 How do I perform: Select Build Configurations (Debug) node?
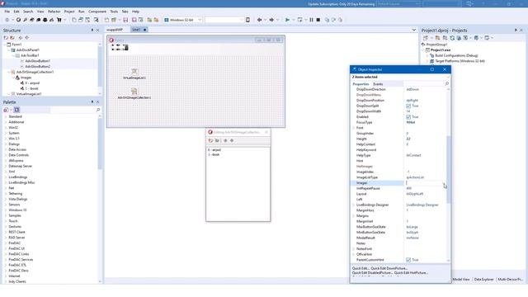456,55
